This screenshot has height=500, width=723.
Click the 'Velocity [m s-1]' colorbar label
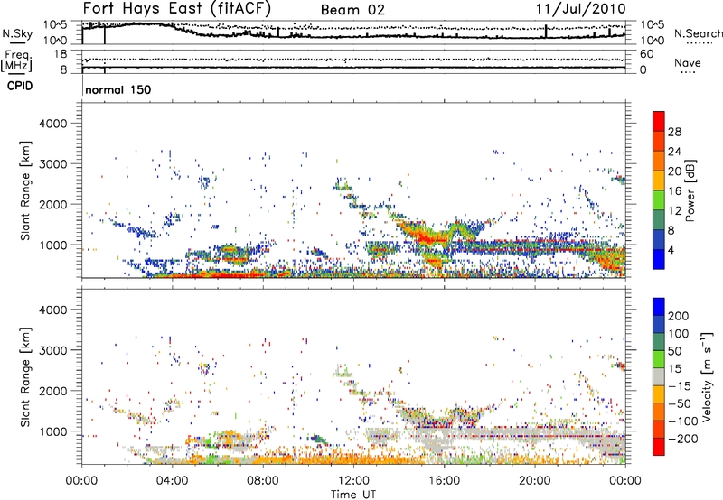pyautogui.click(x=707, y=376)
